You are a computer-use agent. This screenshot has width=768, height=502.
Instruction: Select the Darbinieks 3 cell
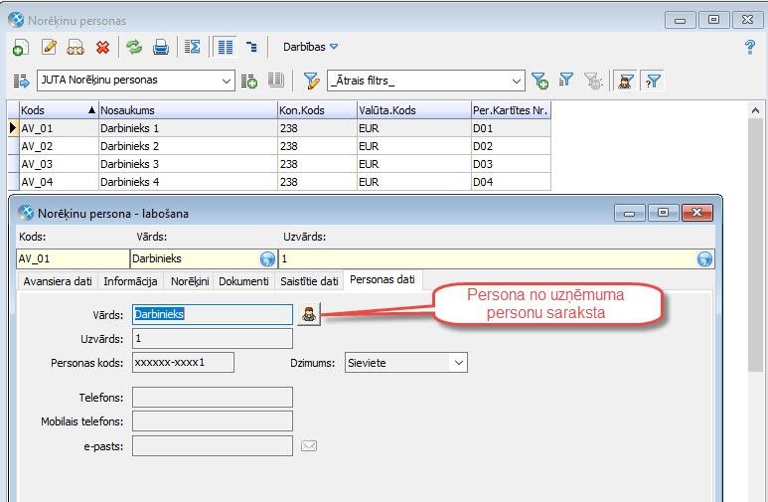[x=188, y=164]
